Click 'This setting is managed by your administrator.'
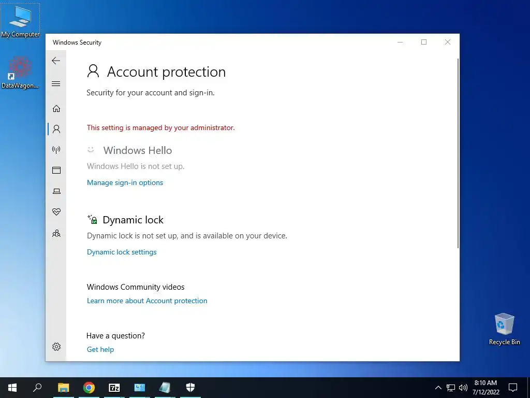The width and height of the screenshot is (530, 398). (x=160, y=127)
